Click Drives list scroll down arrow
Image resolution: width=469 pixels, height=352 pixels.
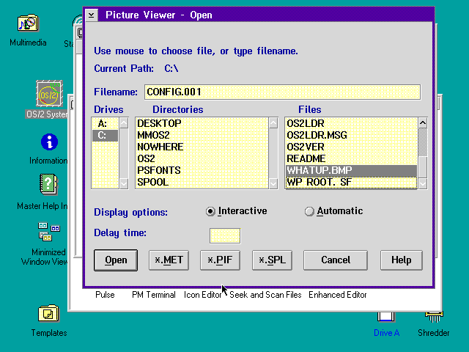(124, 183)
